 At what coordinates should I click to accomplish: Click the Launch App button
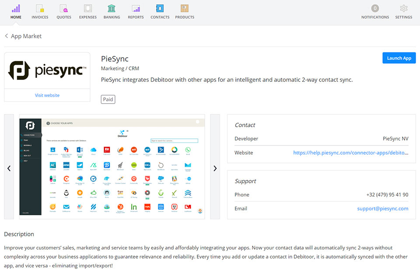399,58
